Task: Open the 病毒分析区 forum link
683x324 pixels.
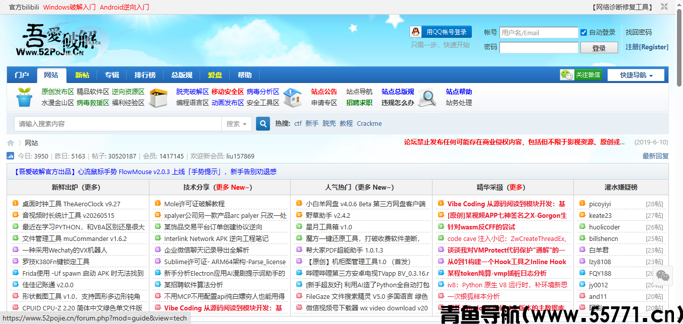Action: click(263, 92)
